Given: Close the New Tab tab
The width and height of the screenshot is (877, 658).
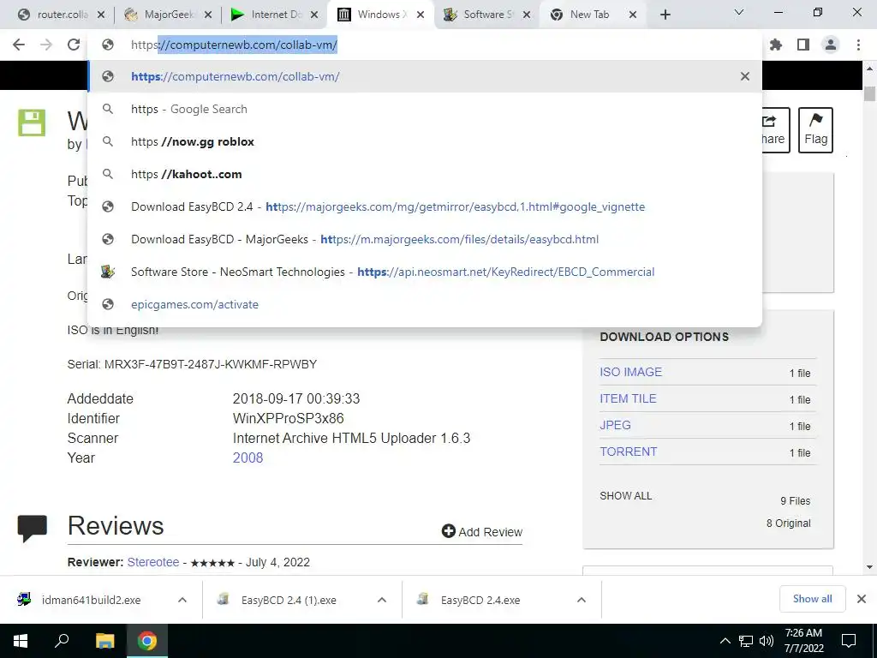Looking at the screenshot, I should (x=633, y=15).
